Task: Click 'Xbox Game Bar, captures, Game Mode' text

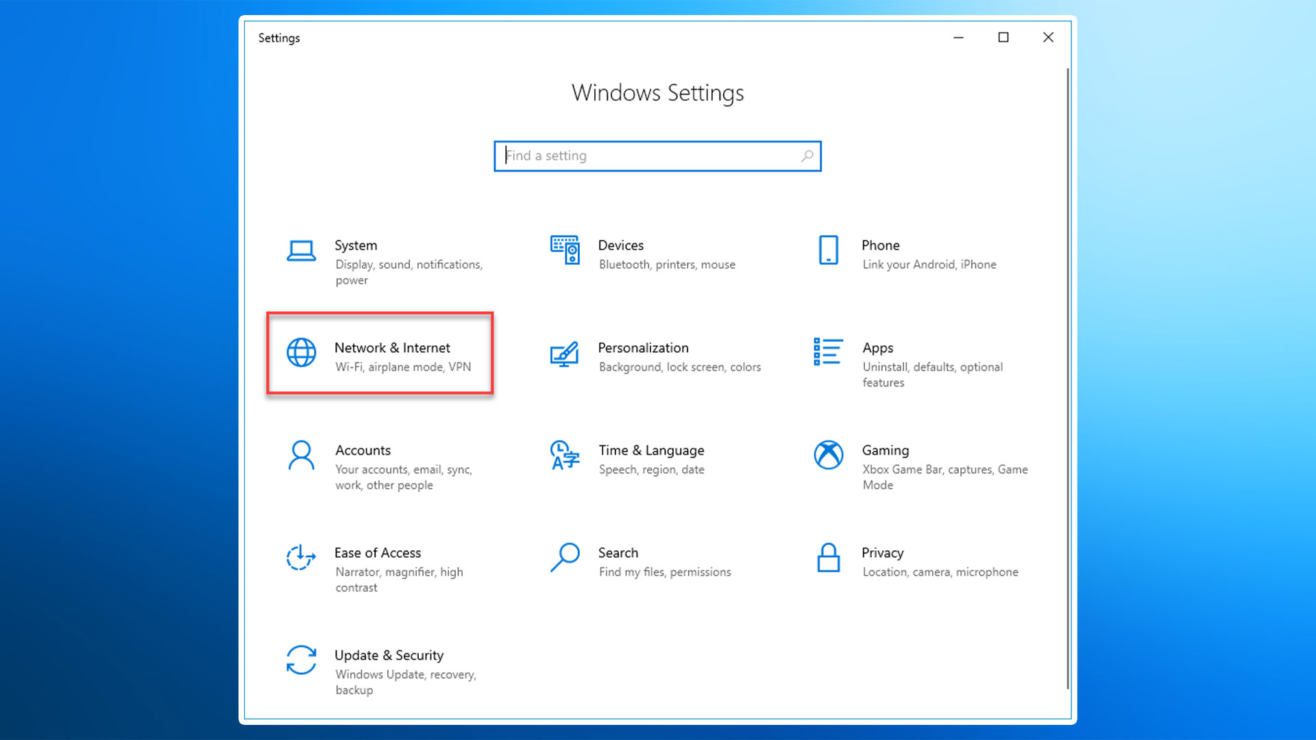Action: pos(945,477)
